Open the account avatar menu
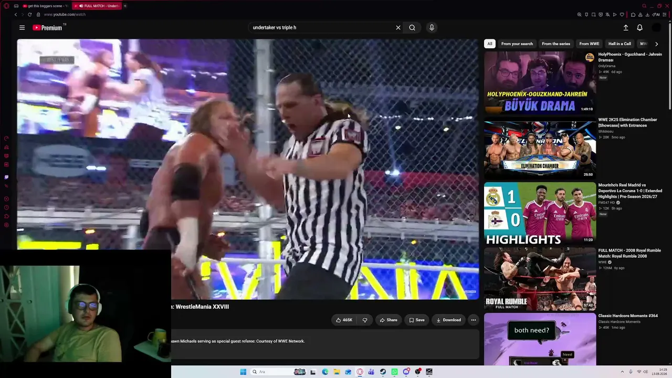The width and height of the screenshot is (672, 378). (x=656, y=27)
